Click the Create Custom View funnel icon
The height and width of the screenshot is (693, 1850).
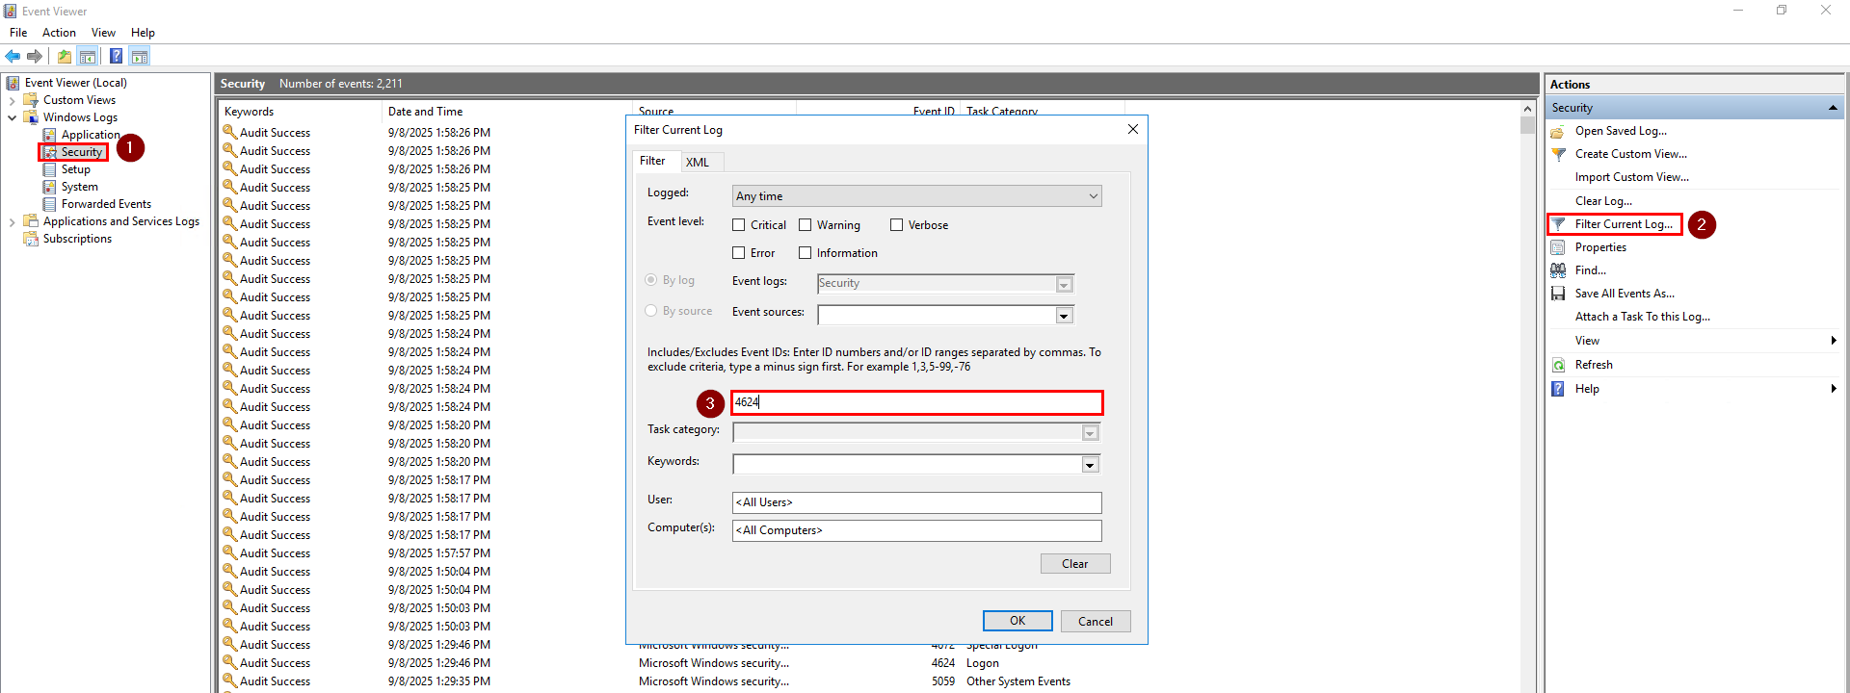point(1558,154)
